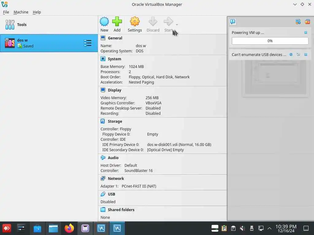The height and width of the screenshot is (235, 314).
Task: Open the system settings taskbar icon
Action: click(21, 228)
